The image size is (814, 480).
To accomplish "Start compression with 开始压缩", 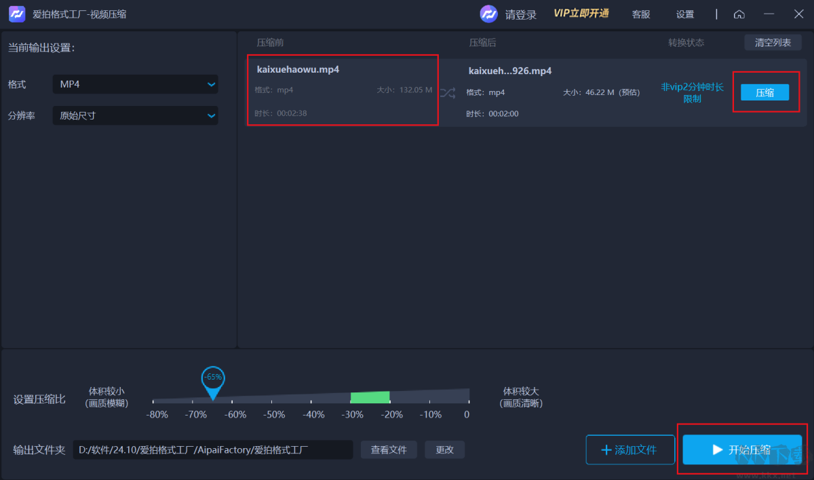I will point(742,449).
